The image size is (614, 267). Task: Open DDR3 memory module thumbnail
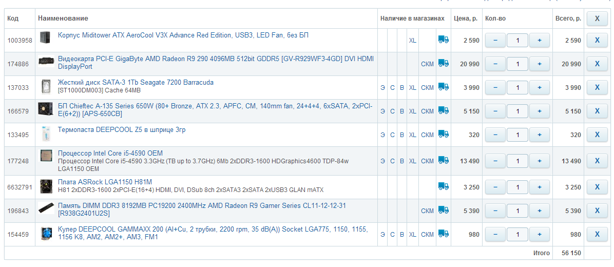(x=46, y=208)
